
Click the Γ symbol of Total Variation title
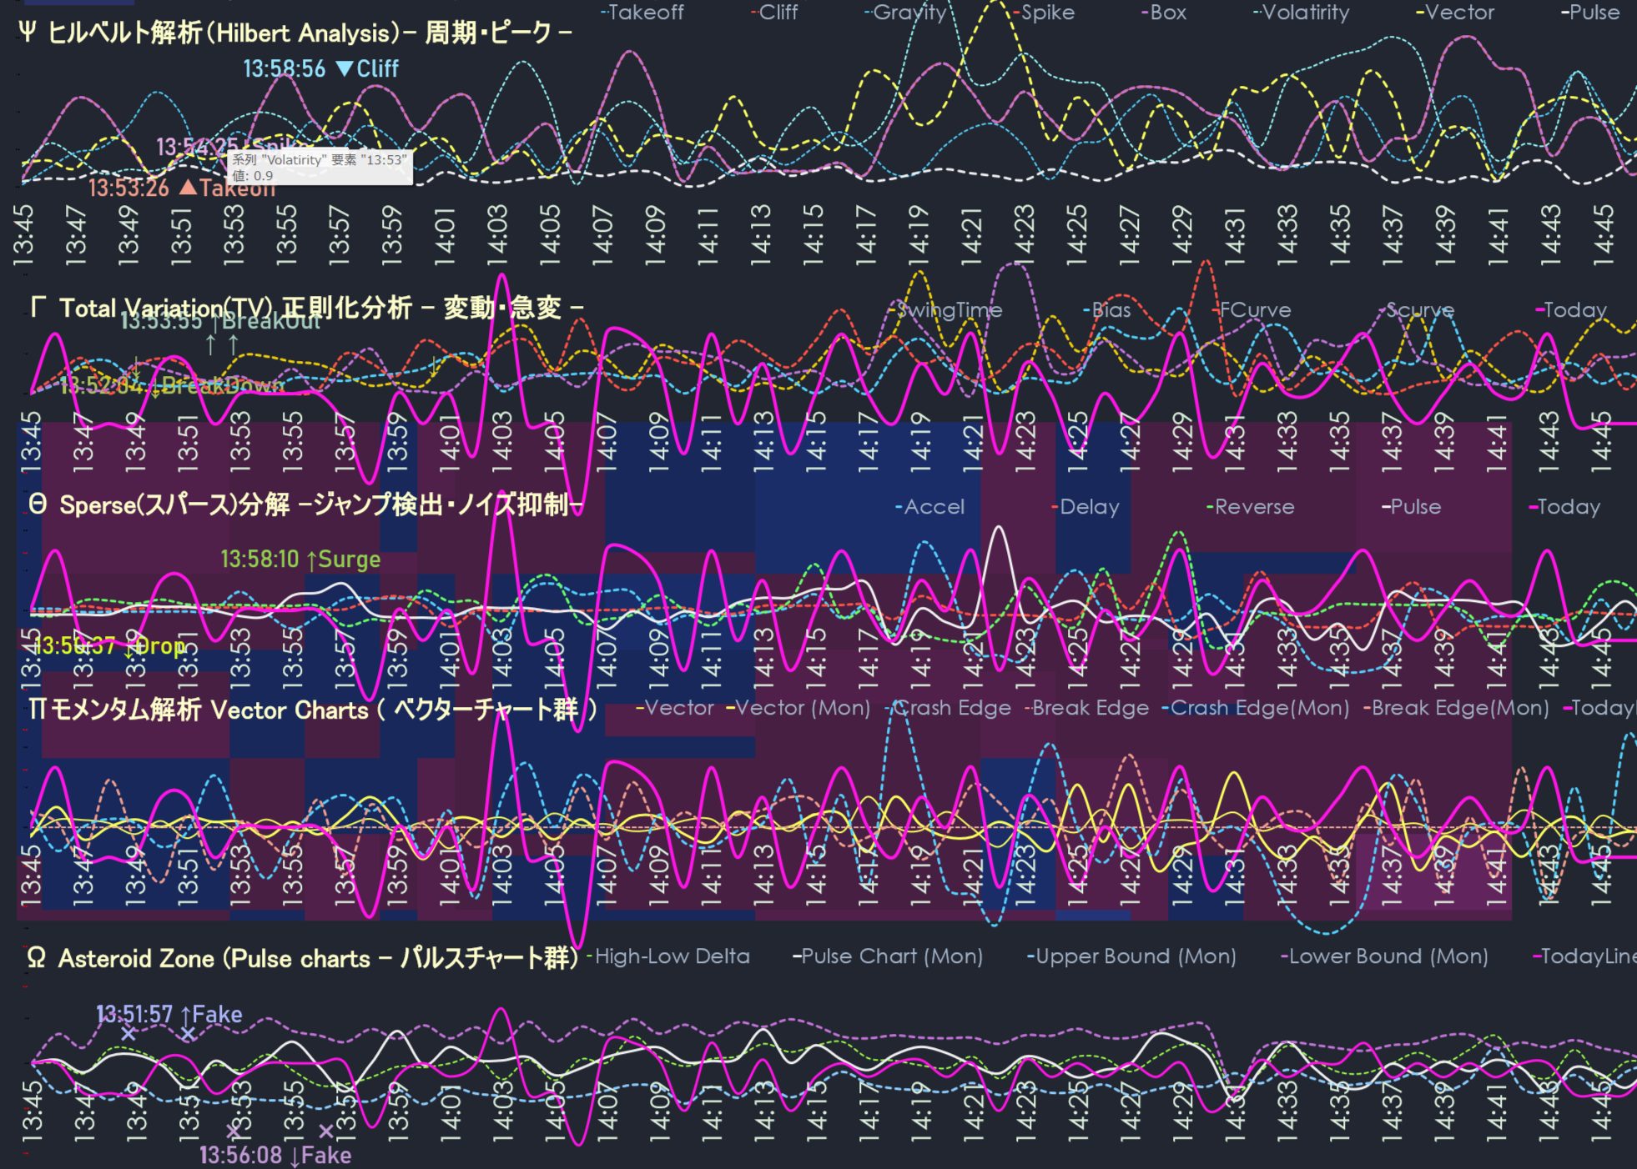point(37,308)
